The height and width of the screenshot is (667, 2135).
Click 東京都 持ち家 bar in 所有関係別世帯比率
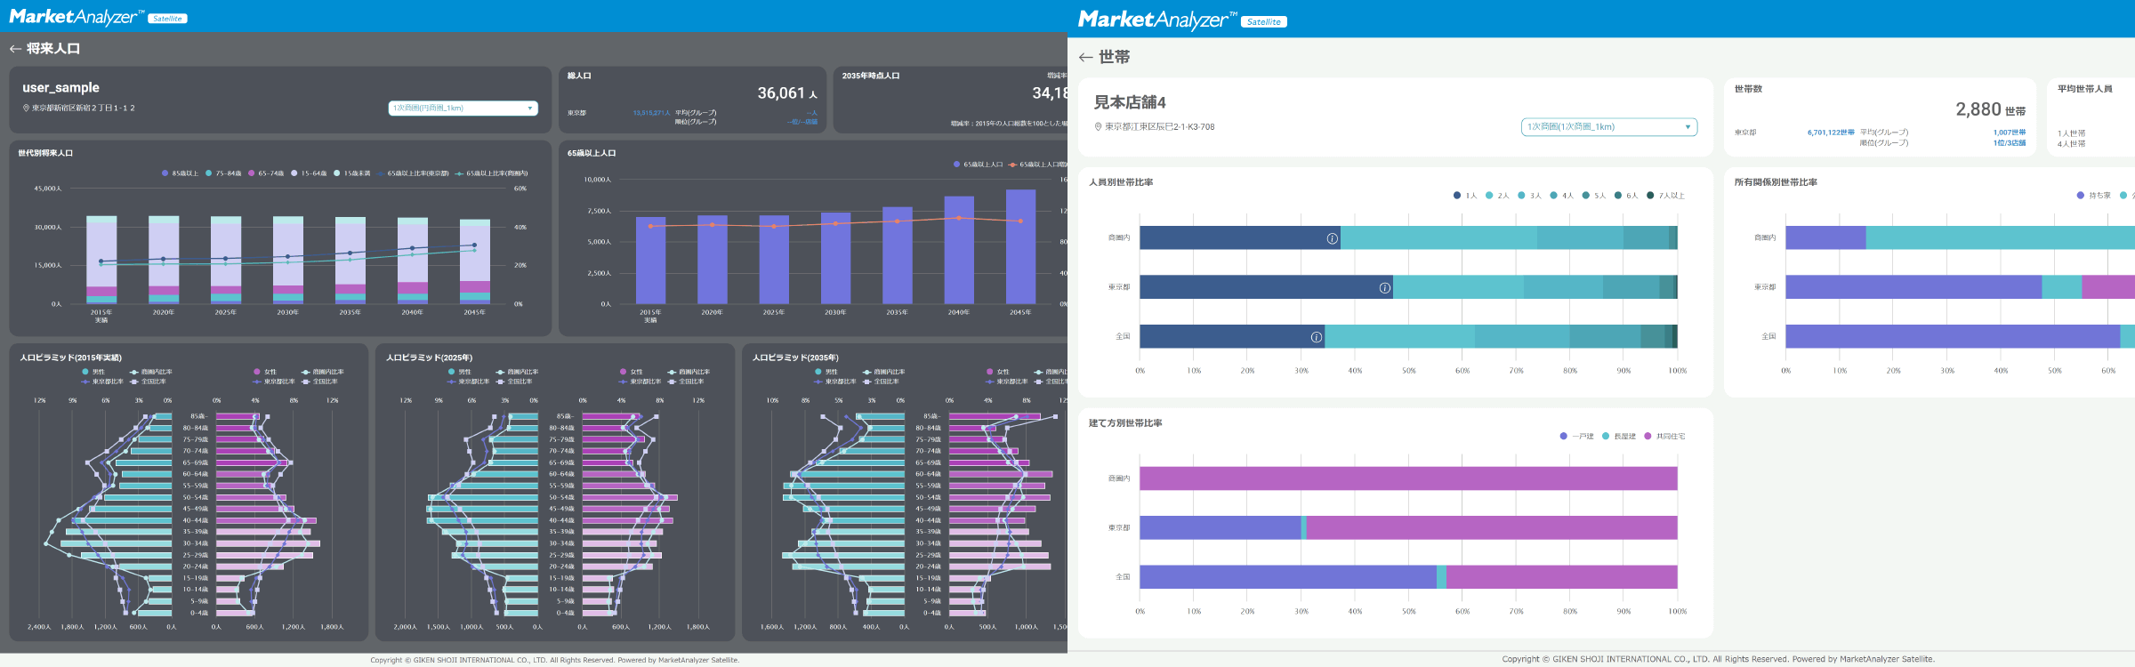point(1913,287)
